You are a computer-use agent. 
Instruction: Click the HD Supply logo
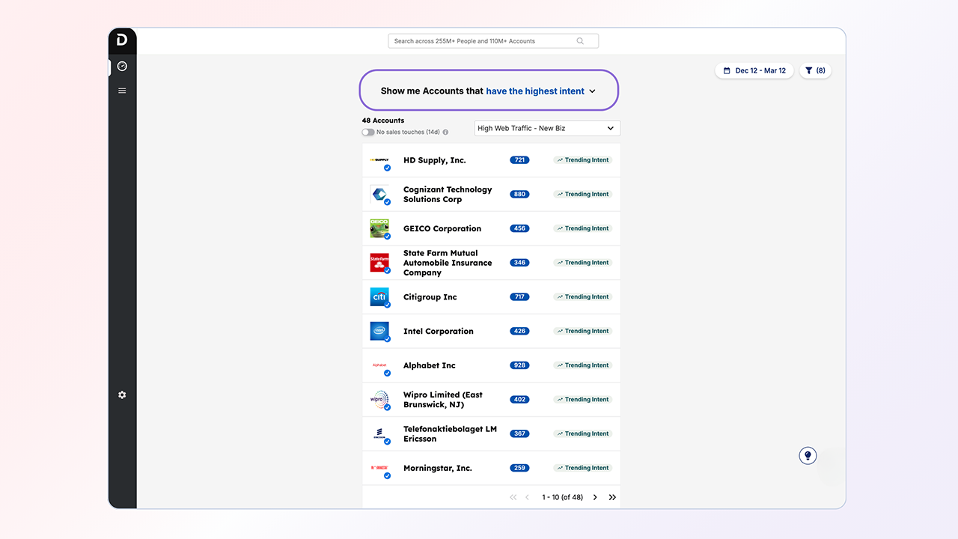[x=379, y=160]
